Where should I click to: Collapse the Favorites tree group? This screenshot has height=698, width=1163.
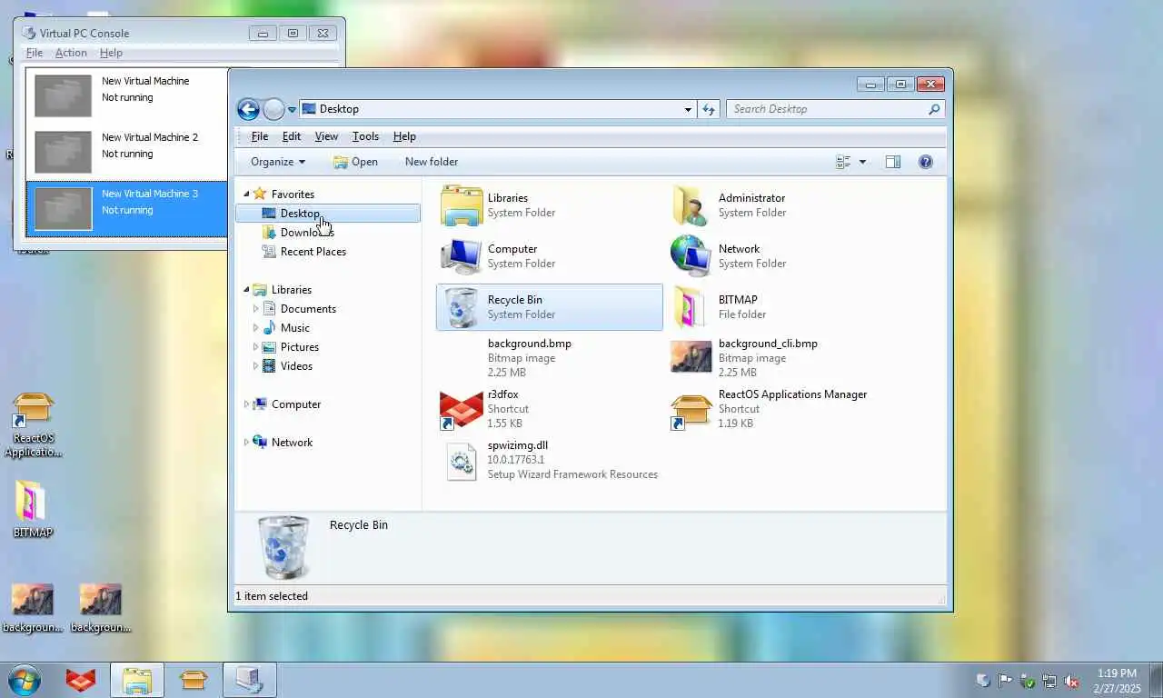[x=246, y=194]
